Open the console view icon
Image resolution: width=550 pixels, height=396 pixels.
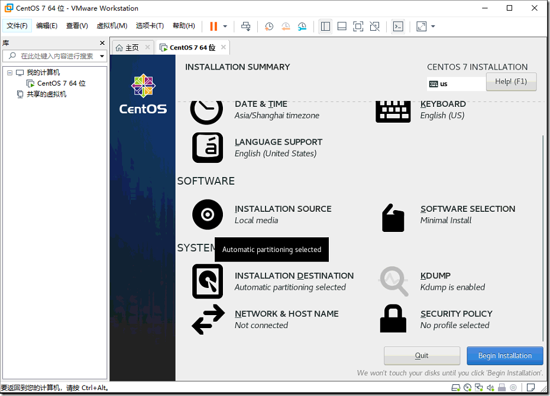(398, 26)
